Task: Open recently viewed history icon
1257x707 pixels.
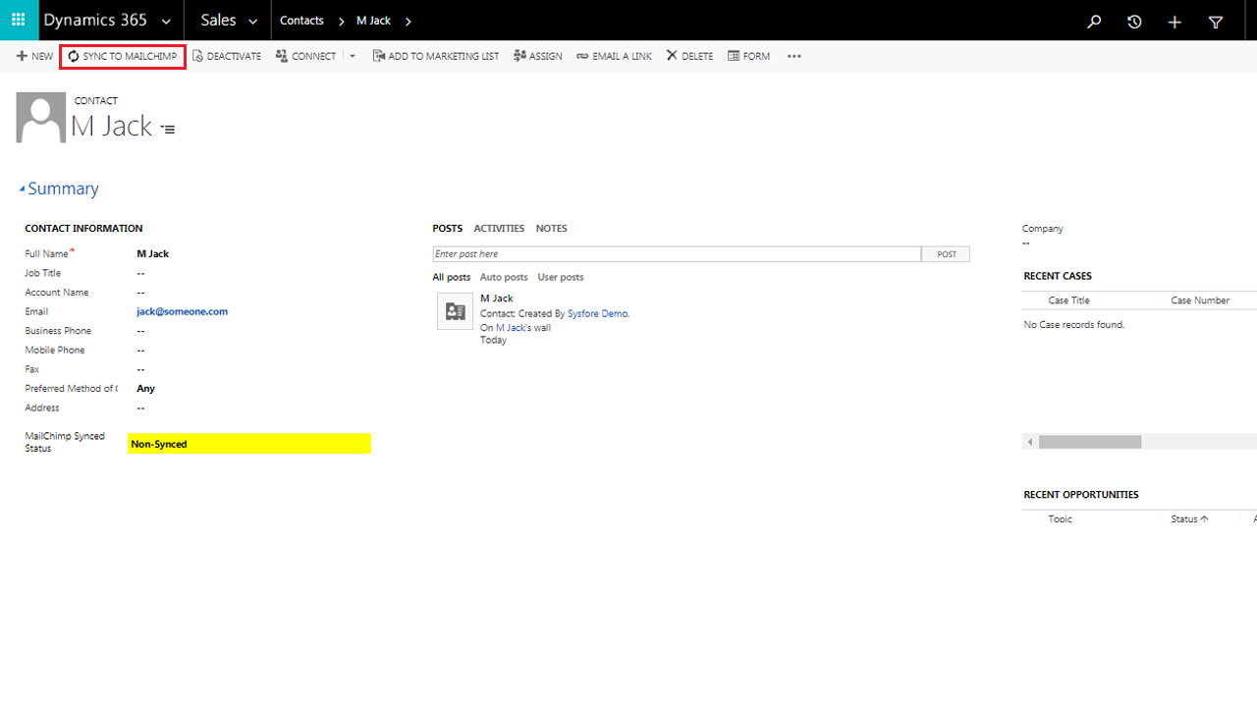Action: tap(1134, 22)
